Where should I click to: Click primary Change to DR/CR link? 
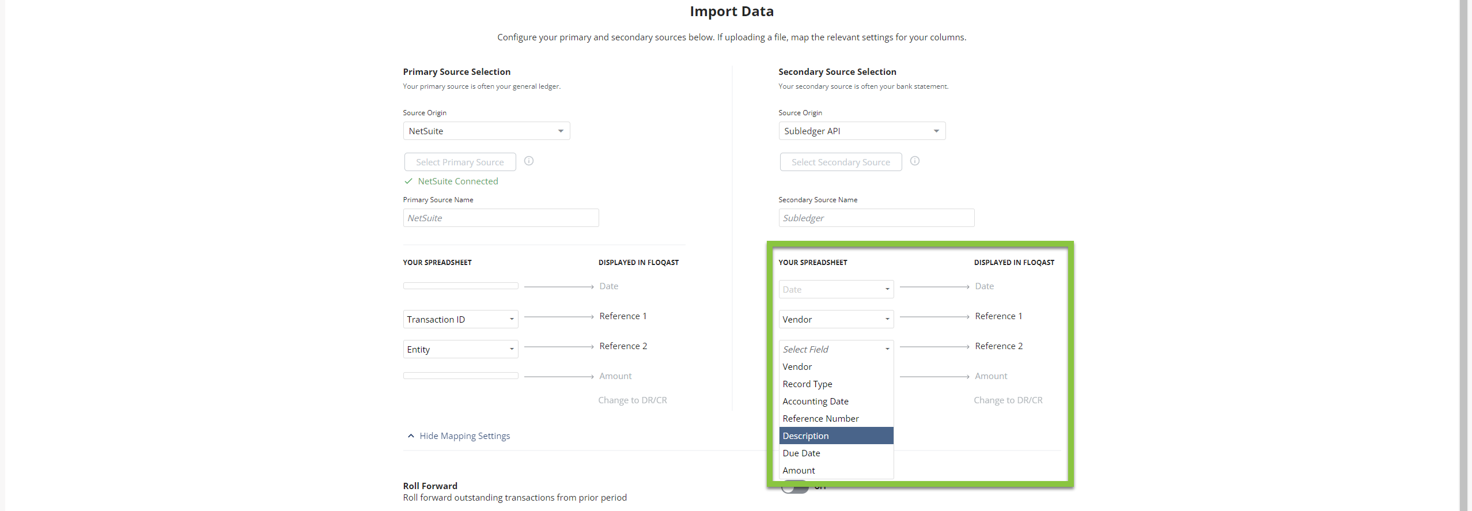pos(632,400)
